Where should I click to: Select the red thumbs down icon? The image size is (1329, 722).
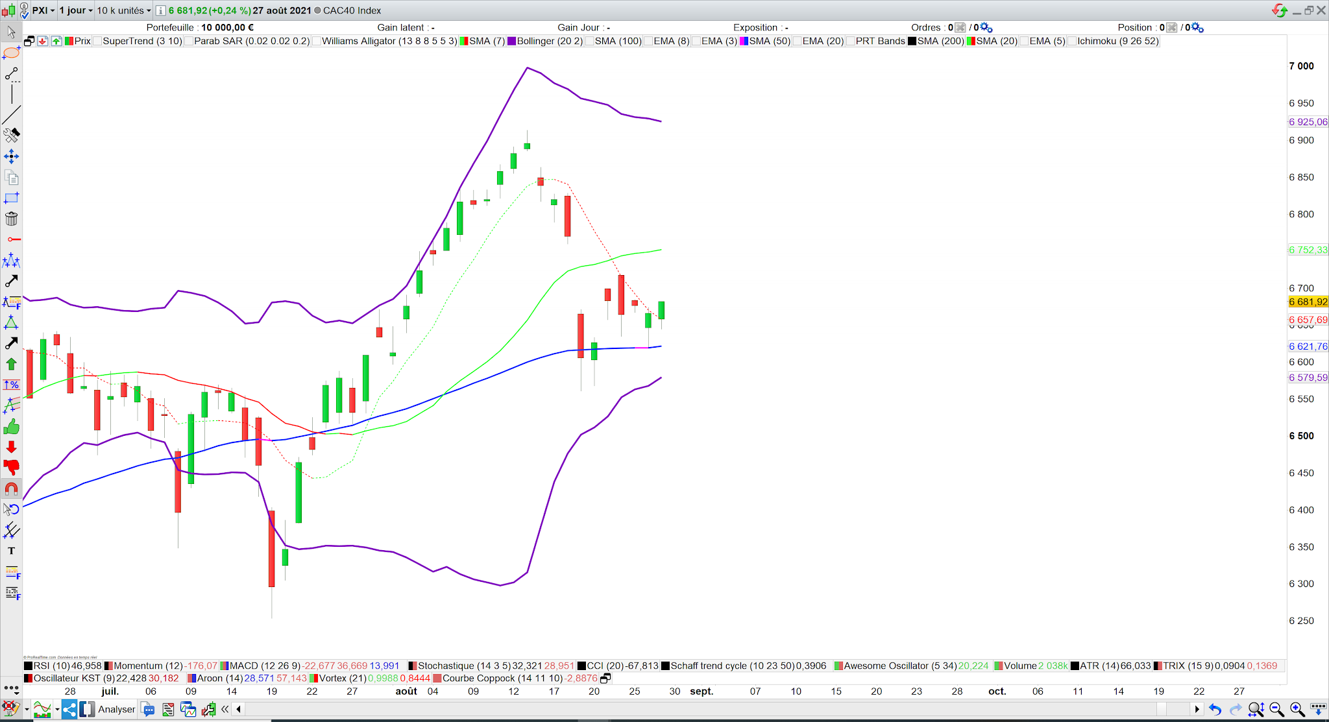(11, 468)
